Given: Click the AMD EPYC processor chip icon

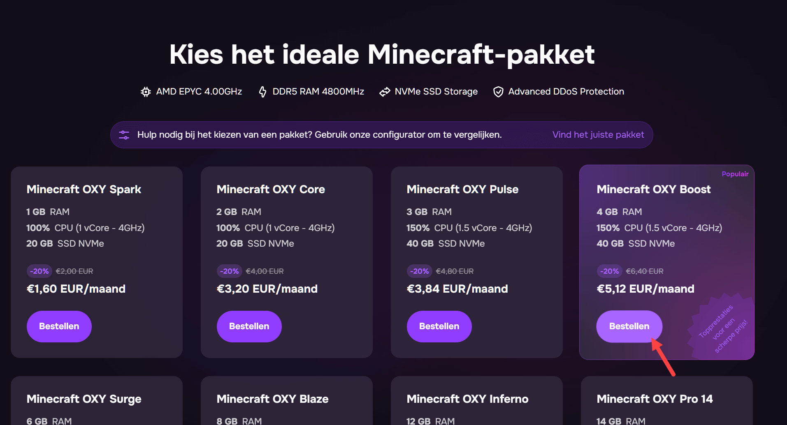Looking at the screenshot, I should tap(145, 92).
